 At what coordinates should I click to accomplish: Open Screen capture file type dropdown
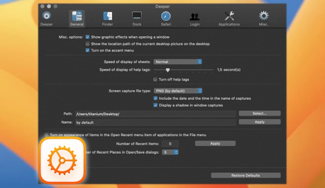click(178, 91)
